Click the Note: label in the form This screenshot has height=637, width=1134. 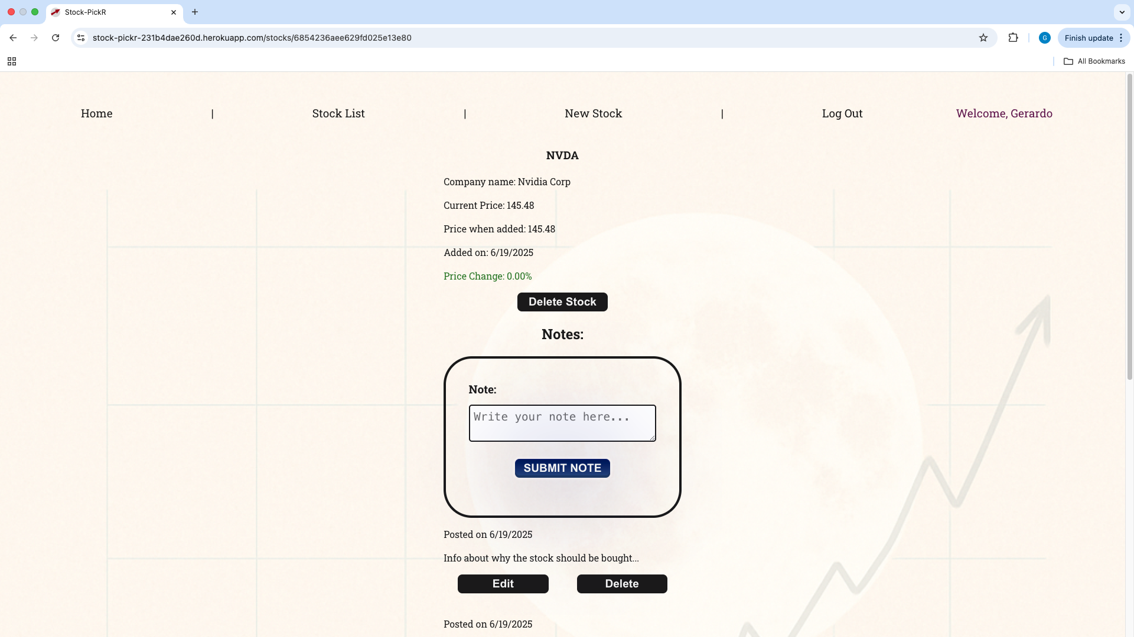point(483,390)
